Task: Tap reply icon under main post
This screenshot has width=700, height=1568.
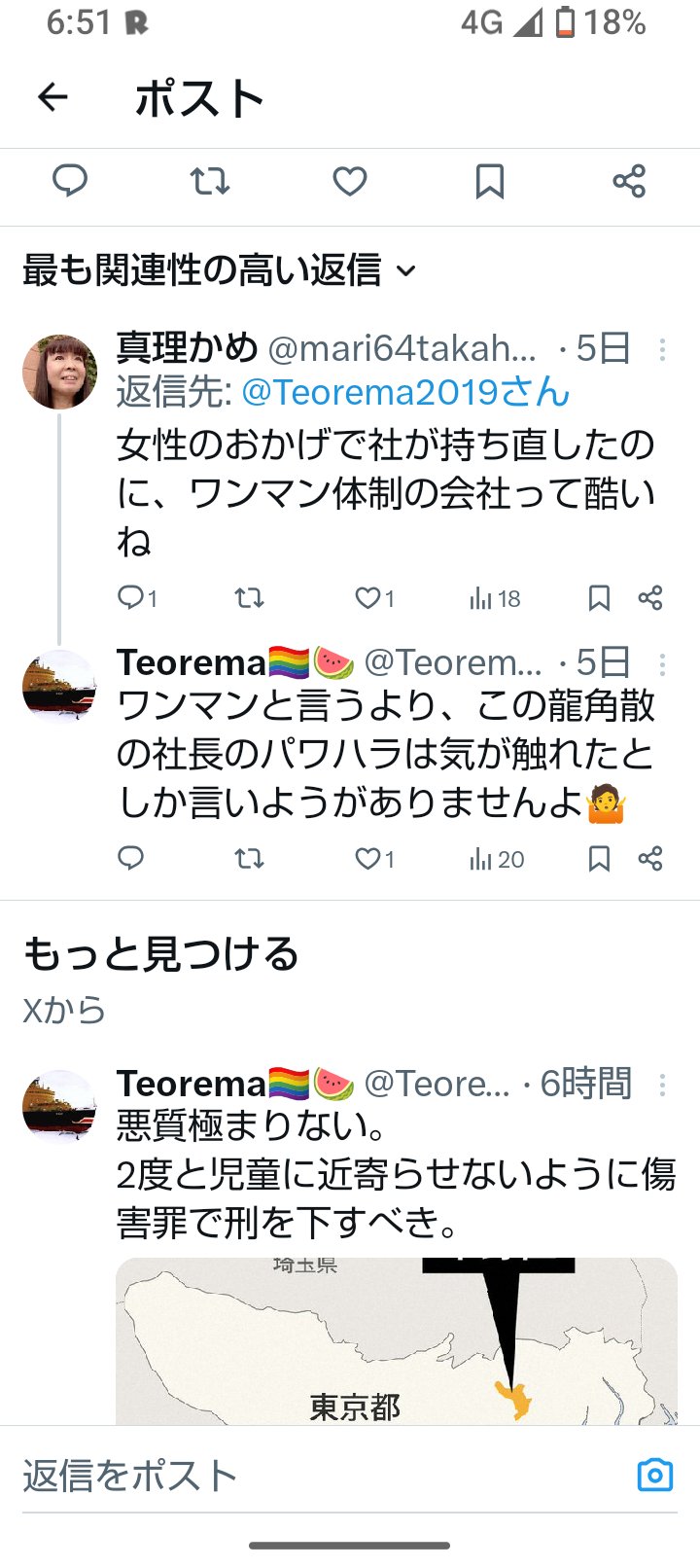Action: tap(69, 181)
